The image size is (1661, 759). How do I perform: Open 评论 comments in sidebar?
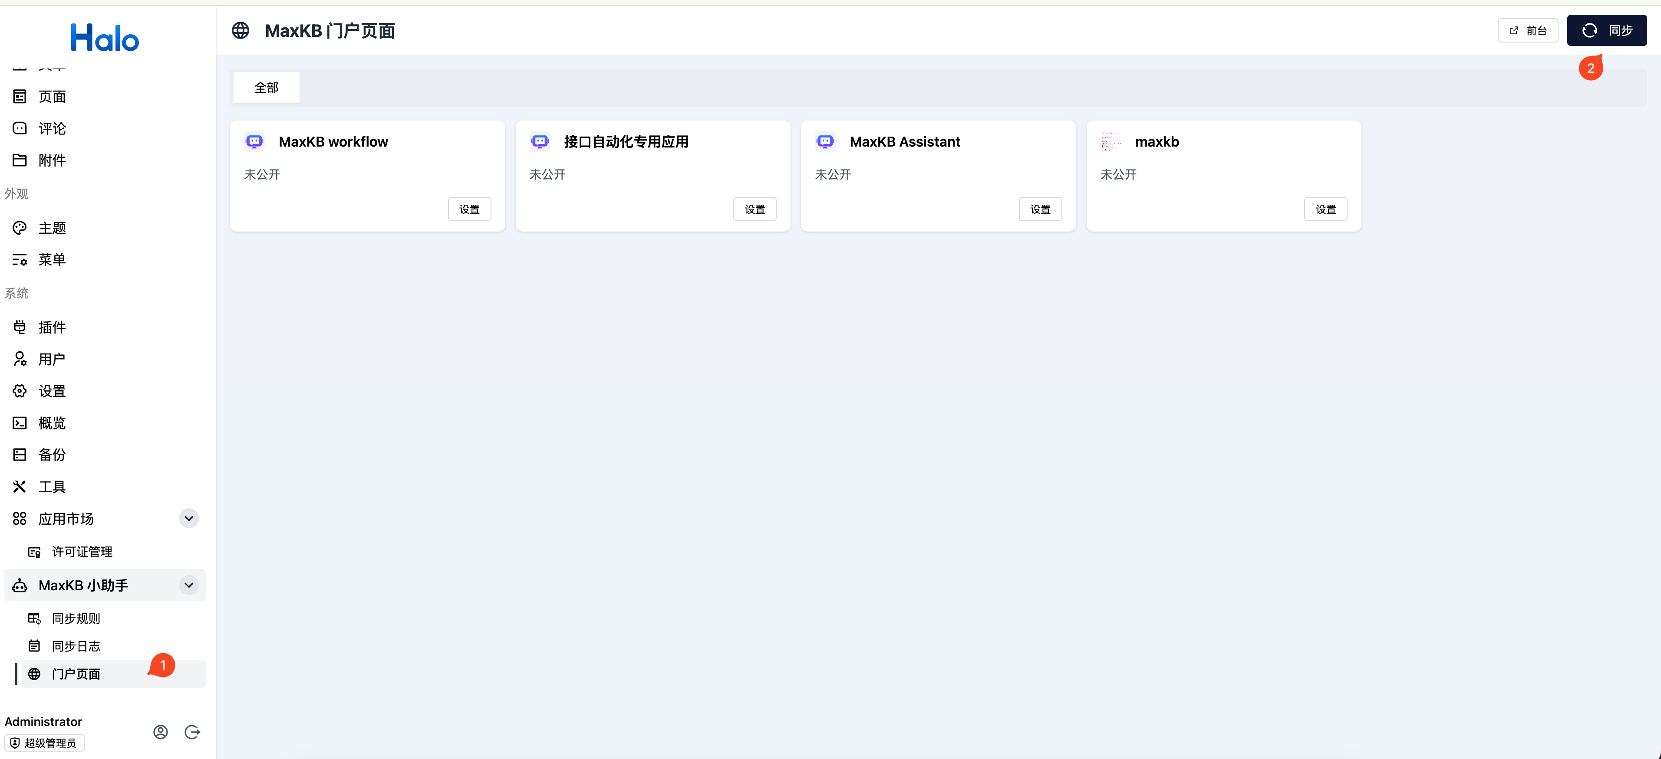[52, 128]
